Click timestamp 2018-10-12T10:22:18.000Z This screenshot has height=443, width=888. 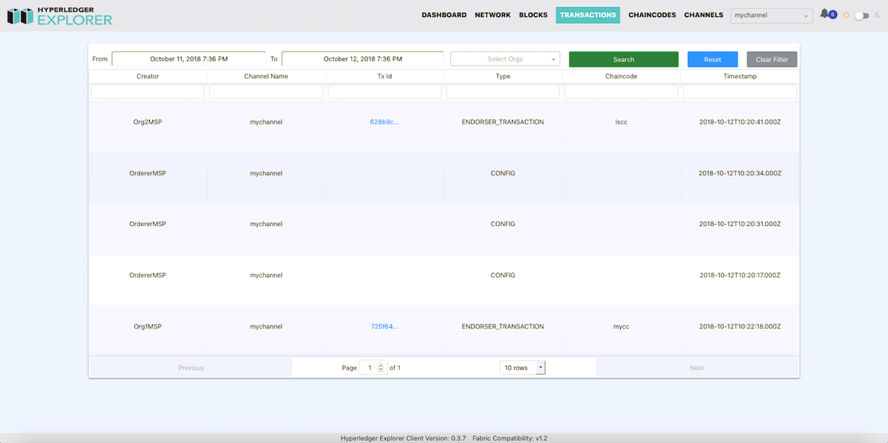(740, 326)
